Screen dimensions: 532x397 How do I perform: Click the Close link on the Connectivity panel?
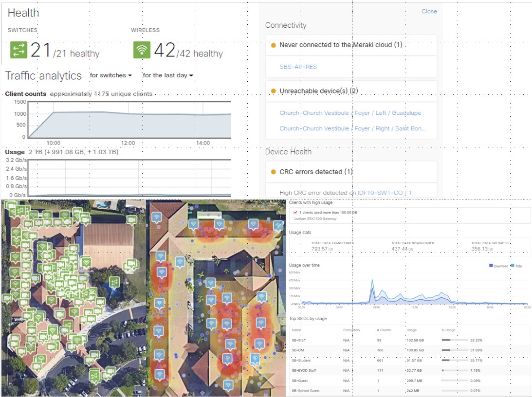[429, 11]
